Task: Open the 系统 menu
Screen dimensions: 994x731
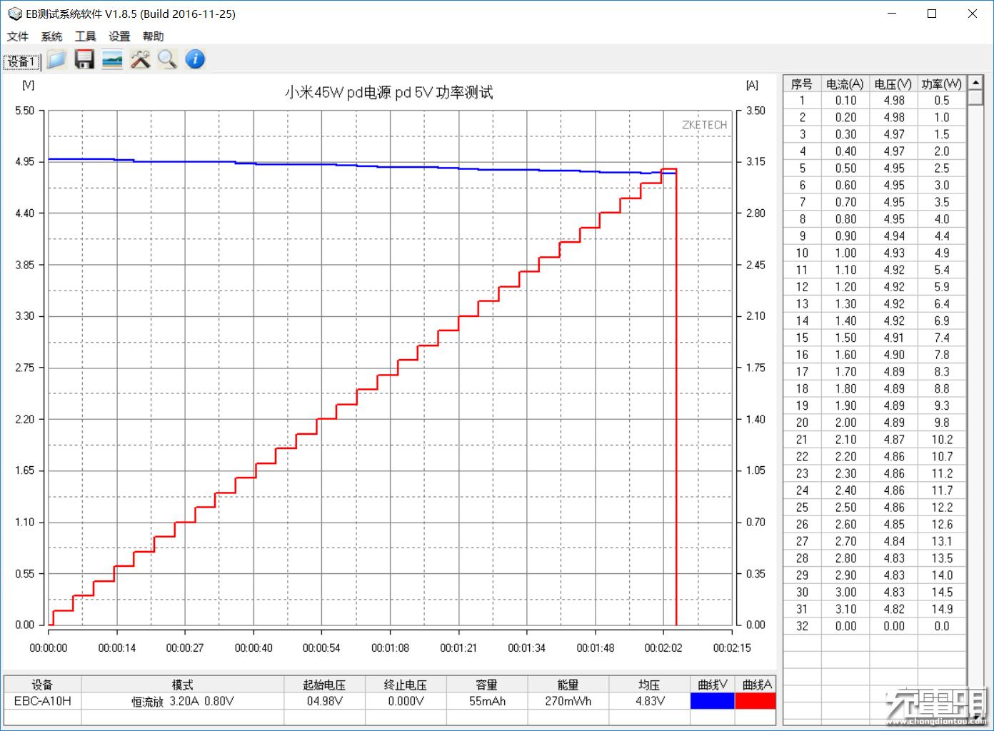Action: (x=51, y=36)
